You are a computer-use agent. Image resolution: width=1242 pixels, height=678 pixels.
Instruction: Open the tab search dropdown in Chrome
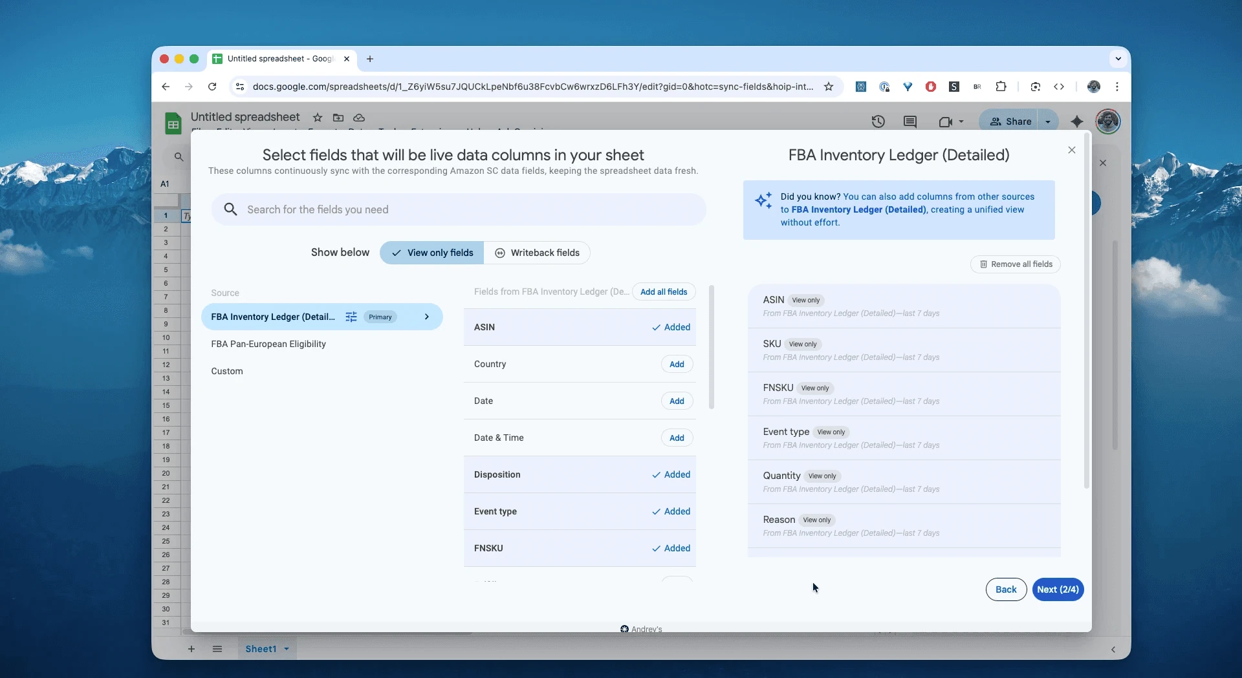[x=1118, y=59]
